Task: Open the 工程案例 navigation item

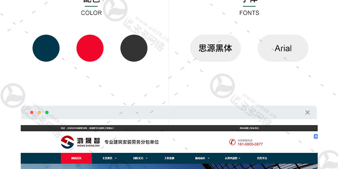Action: (169, 158)
